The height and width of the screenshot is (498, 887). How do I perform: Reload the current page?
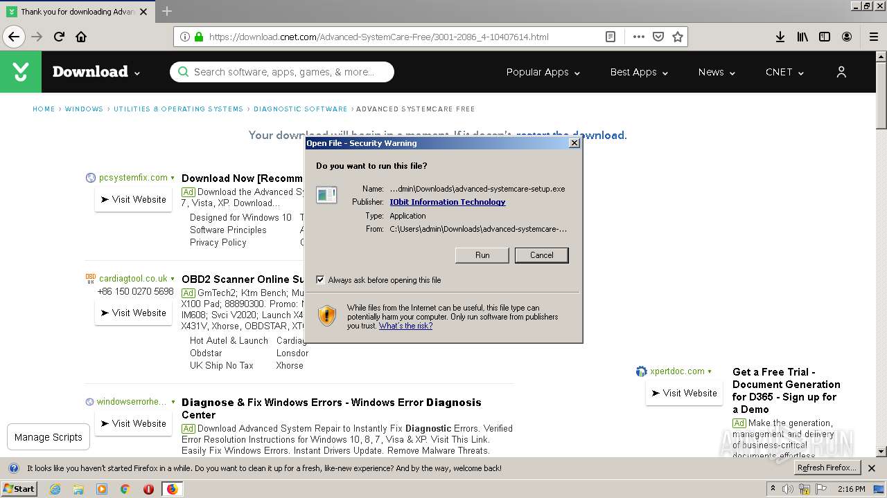pyautogui.click(x=59, y=37)
